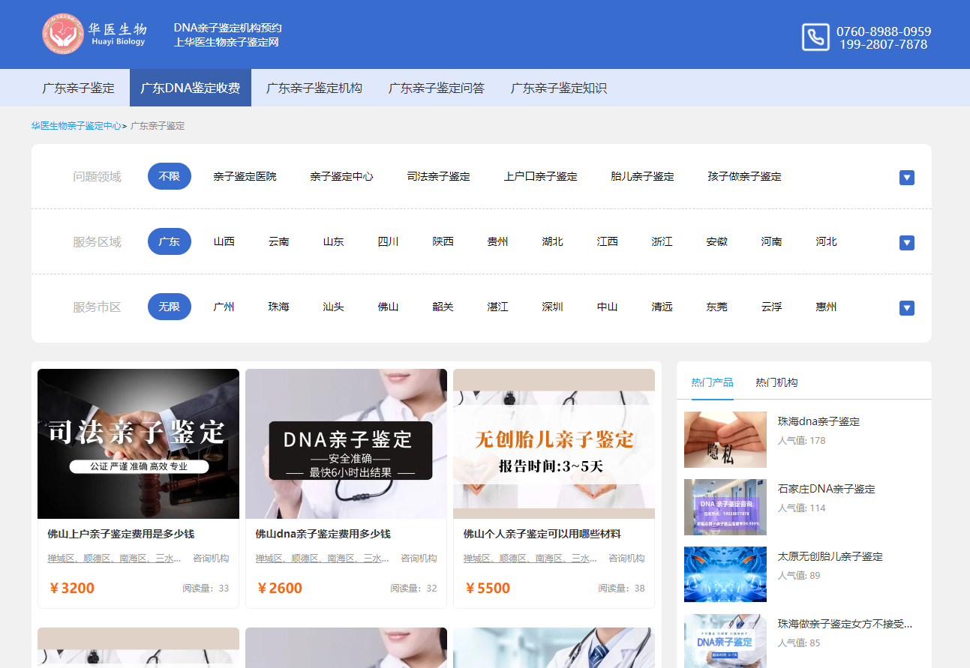Switch to the 热门机构 tab

pyautogui.click(x=776, y=382)
